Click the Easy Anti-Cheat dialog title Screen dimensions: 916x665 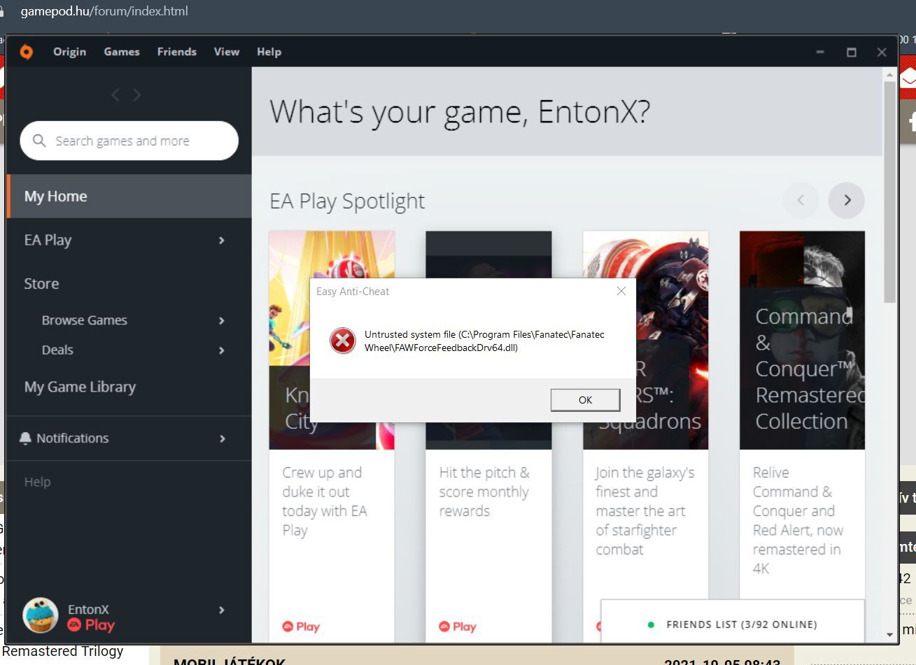click(353, 292)
